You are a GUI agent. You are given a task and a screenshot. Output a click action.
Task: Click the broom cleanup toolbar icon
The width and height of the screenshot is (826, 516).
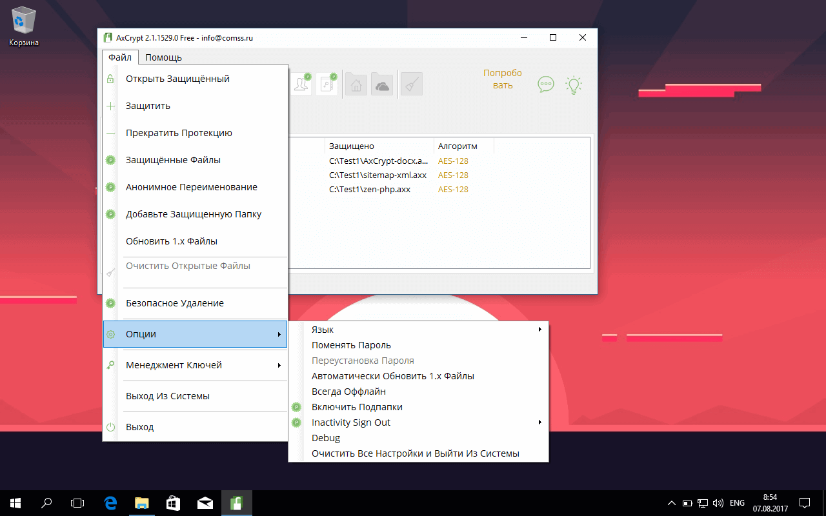[412, 84]
